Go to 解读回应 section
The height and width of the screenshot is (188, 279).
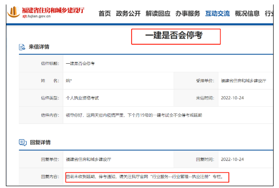click(158, 14)
